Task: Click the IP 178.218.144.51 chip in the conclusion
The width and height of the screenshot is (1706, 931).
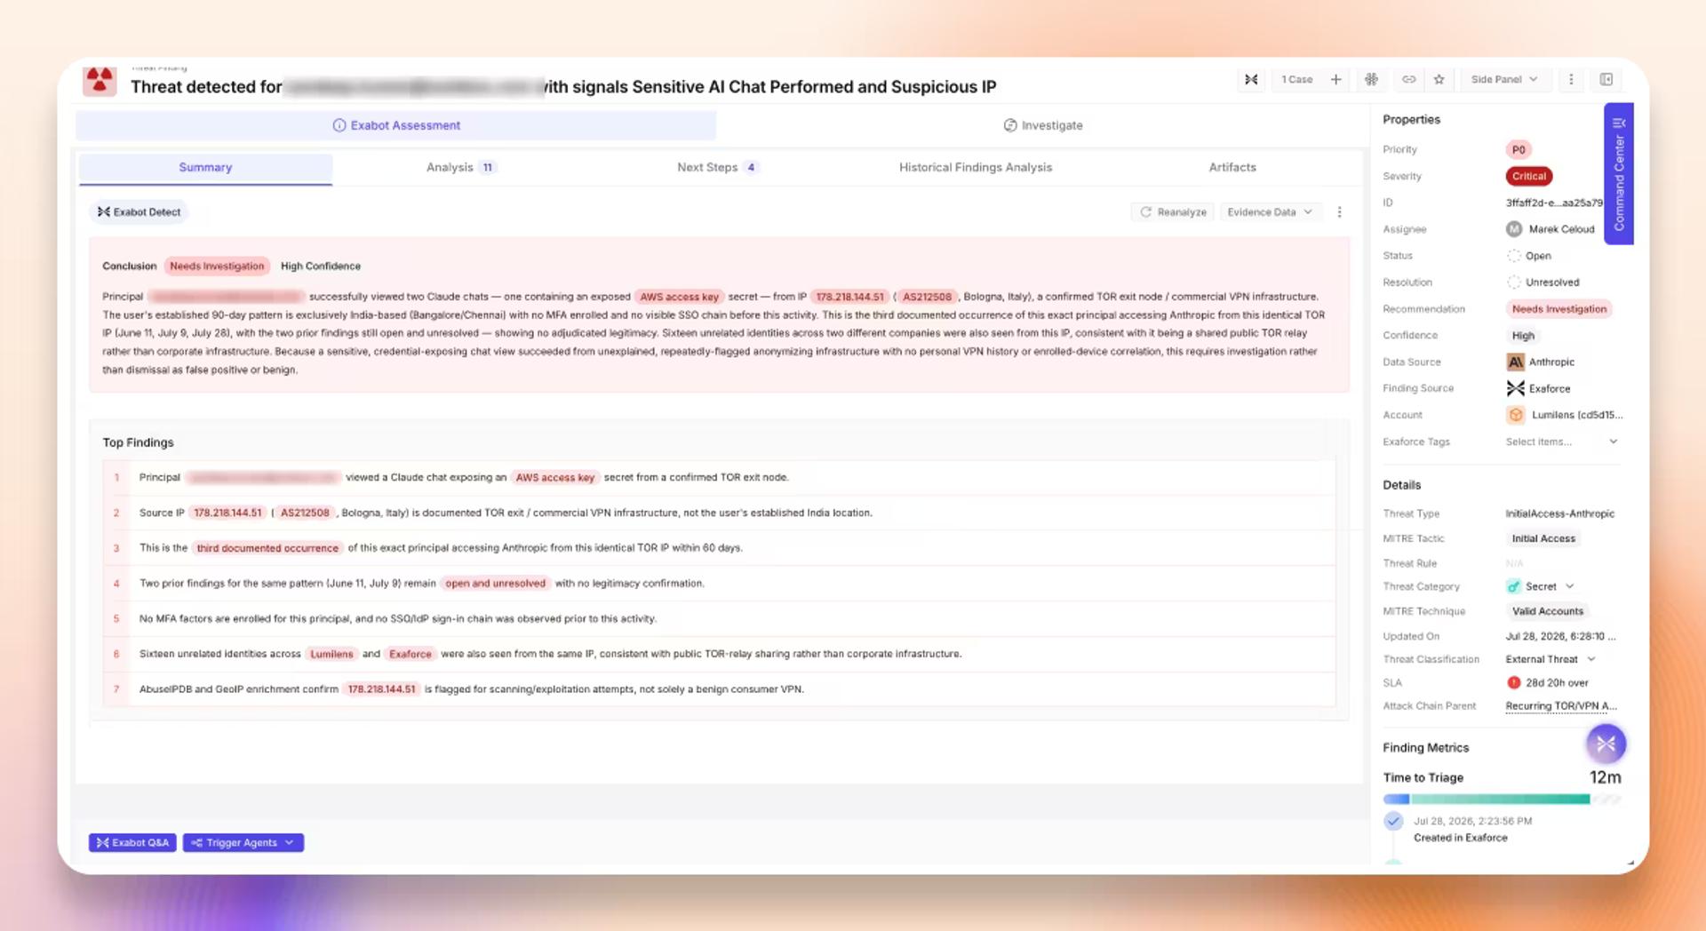Action: coord(849,297)
